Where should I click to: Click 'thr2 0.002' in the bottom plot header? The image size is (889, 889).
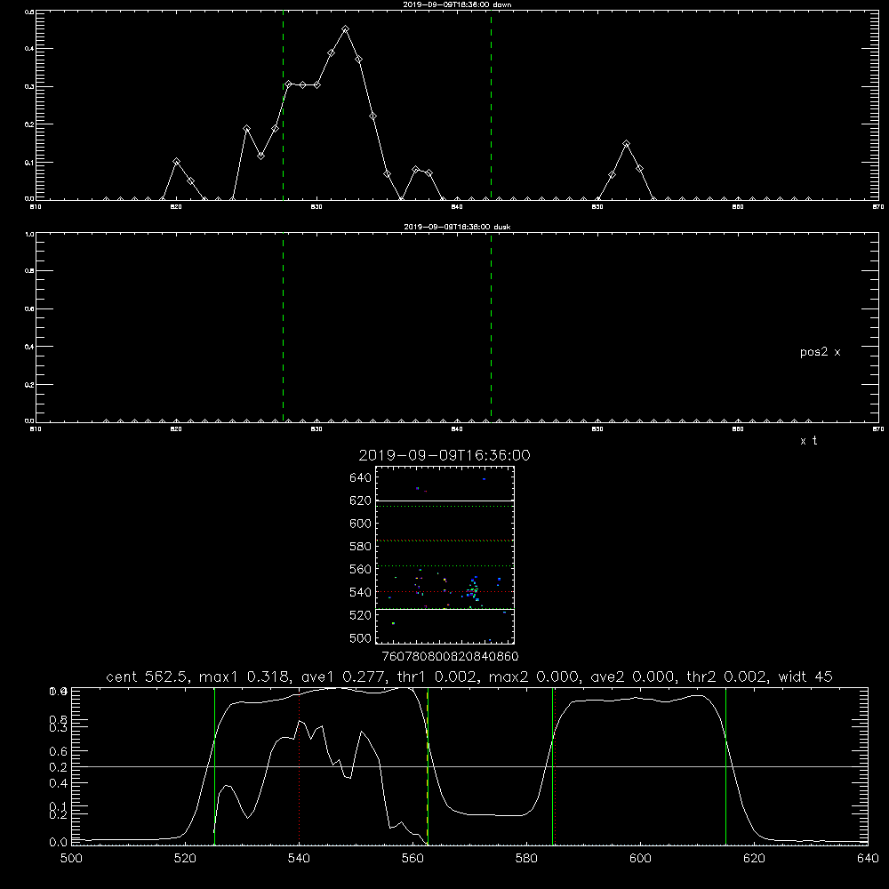pyautogui.click(x=727, y=677)
